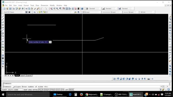
Task: Click the Array tool in Modify toolbar
Action: pyautogui.click(x=170, y=28)
